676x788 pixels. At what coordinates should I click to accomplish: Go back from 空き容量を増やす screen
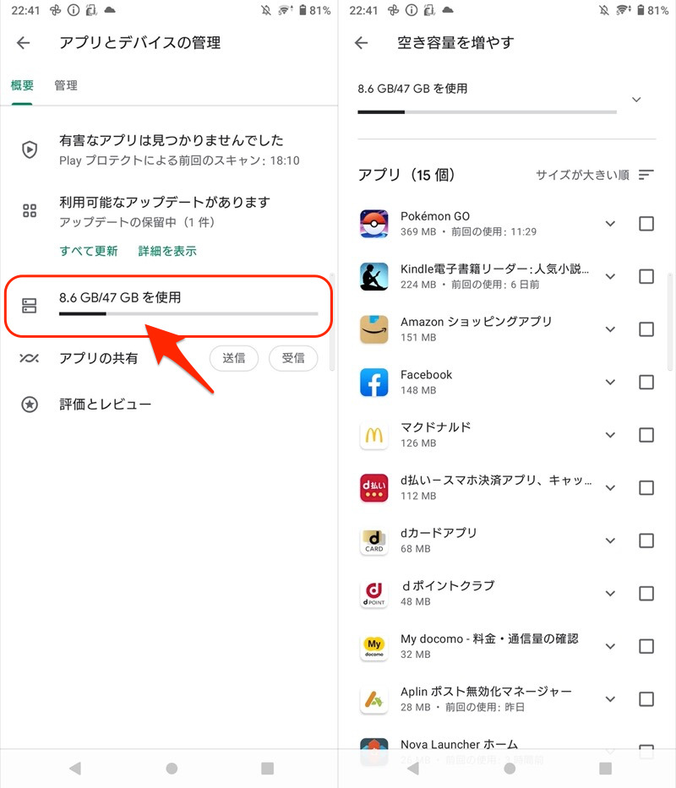point(362,43)
